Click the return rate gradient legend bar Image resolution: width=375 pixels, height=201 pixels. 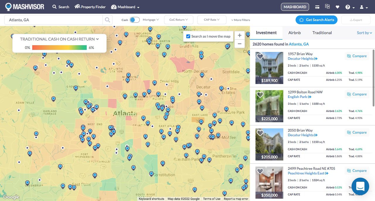pyautogui.click(x=59, y=47)
